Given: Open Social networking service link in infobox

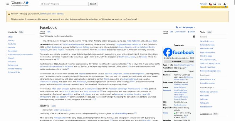Looking at the screenshot, I should [x=184, y=65].
